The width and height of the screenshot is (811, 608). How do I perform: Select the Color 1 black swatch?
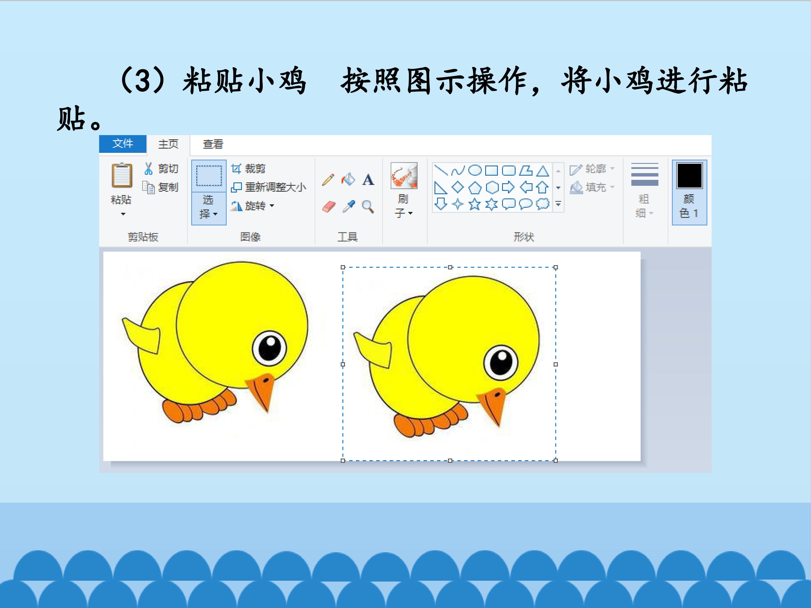pos(689,176)
